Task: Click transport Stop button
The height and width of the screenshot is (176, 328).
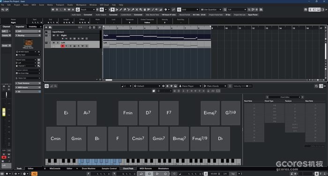Action: 149,174
